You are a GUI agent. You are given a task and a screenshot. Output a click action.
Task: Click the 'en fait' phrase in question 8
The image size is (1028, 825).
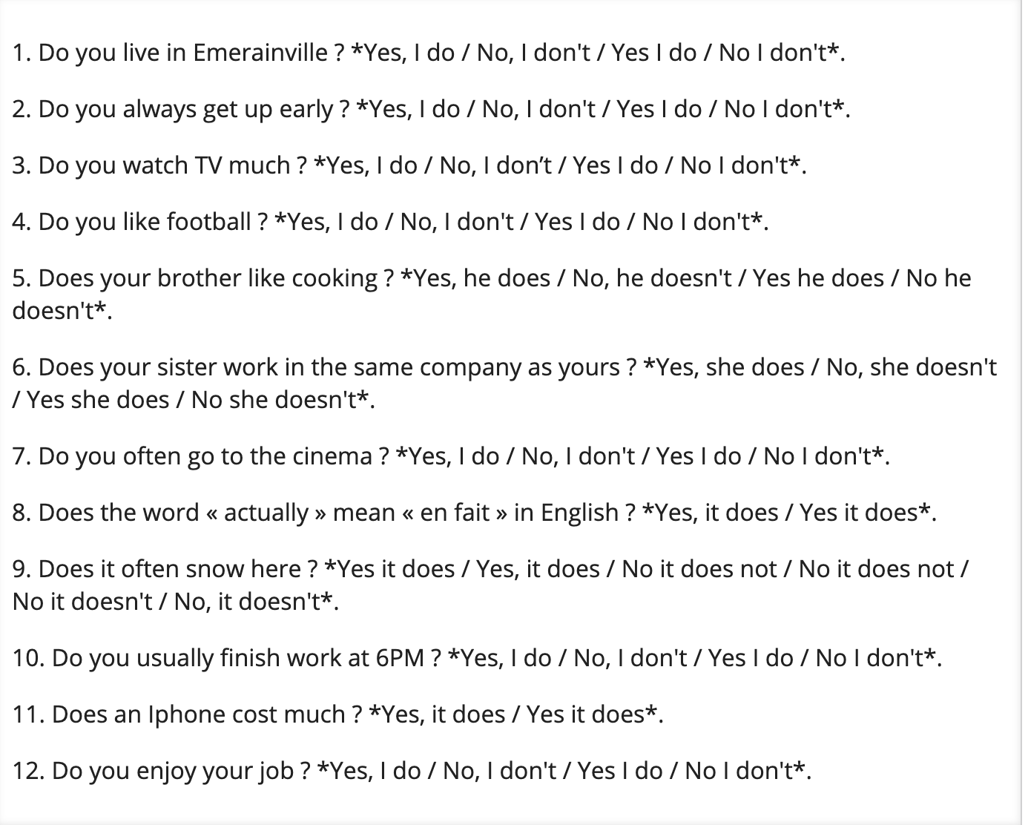pyautogui.click(x=455, y=513)
